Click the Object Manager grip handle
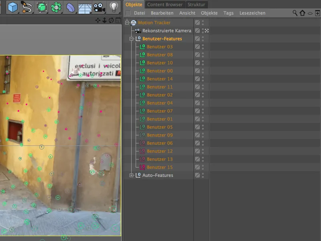Viewport: 321px width, 241px height. point(128,13)
